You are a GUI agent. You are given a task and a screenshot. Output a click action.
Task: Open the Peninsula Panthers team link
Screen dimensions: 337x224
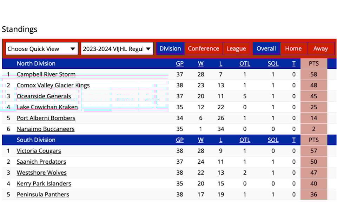tap(43, 195)
